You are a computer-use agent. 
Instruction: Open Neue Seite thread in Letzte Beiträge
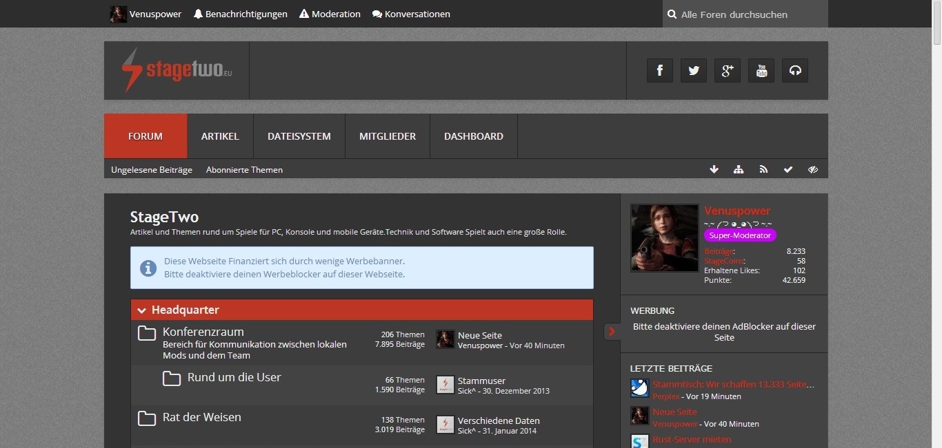click(x=674, y=412)
